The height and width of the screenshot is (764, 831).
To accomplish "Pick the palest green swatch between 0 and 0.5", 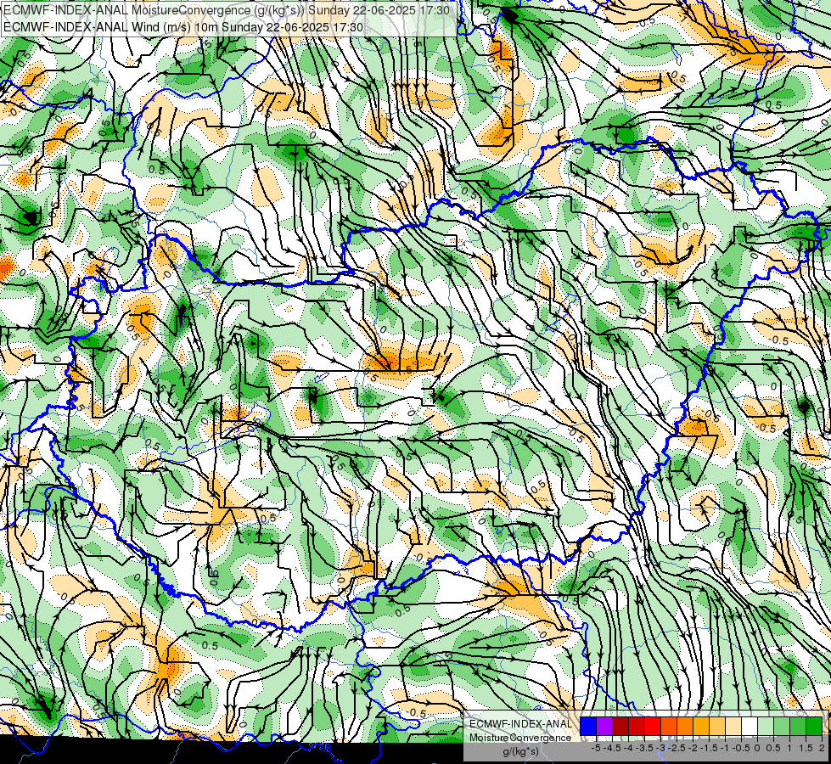I will (x=766, y=726).
